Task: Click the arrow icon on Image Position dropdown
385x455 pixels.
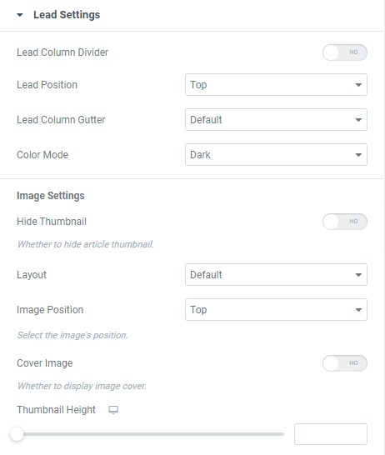Action: pyautogui.click(x=358, y=310)
